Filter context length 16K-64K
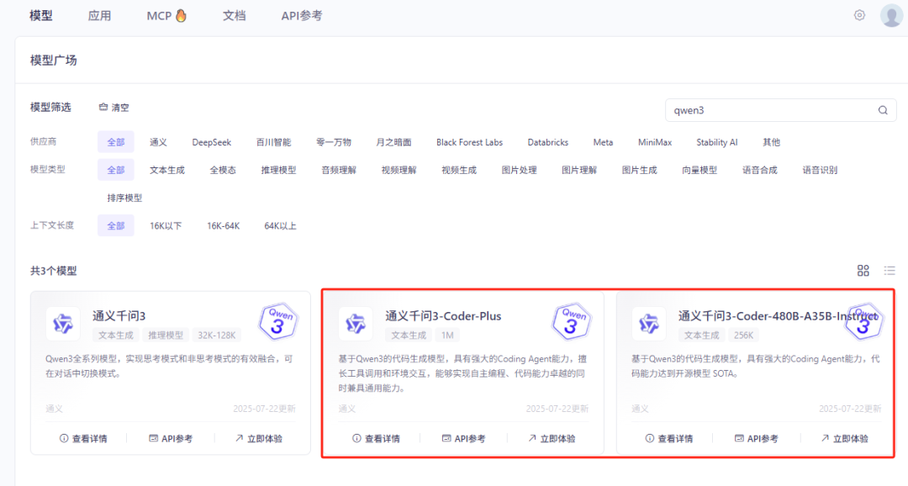 point(224,225)
